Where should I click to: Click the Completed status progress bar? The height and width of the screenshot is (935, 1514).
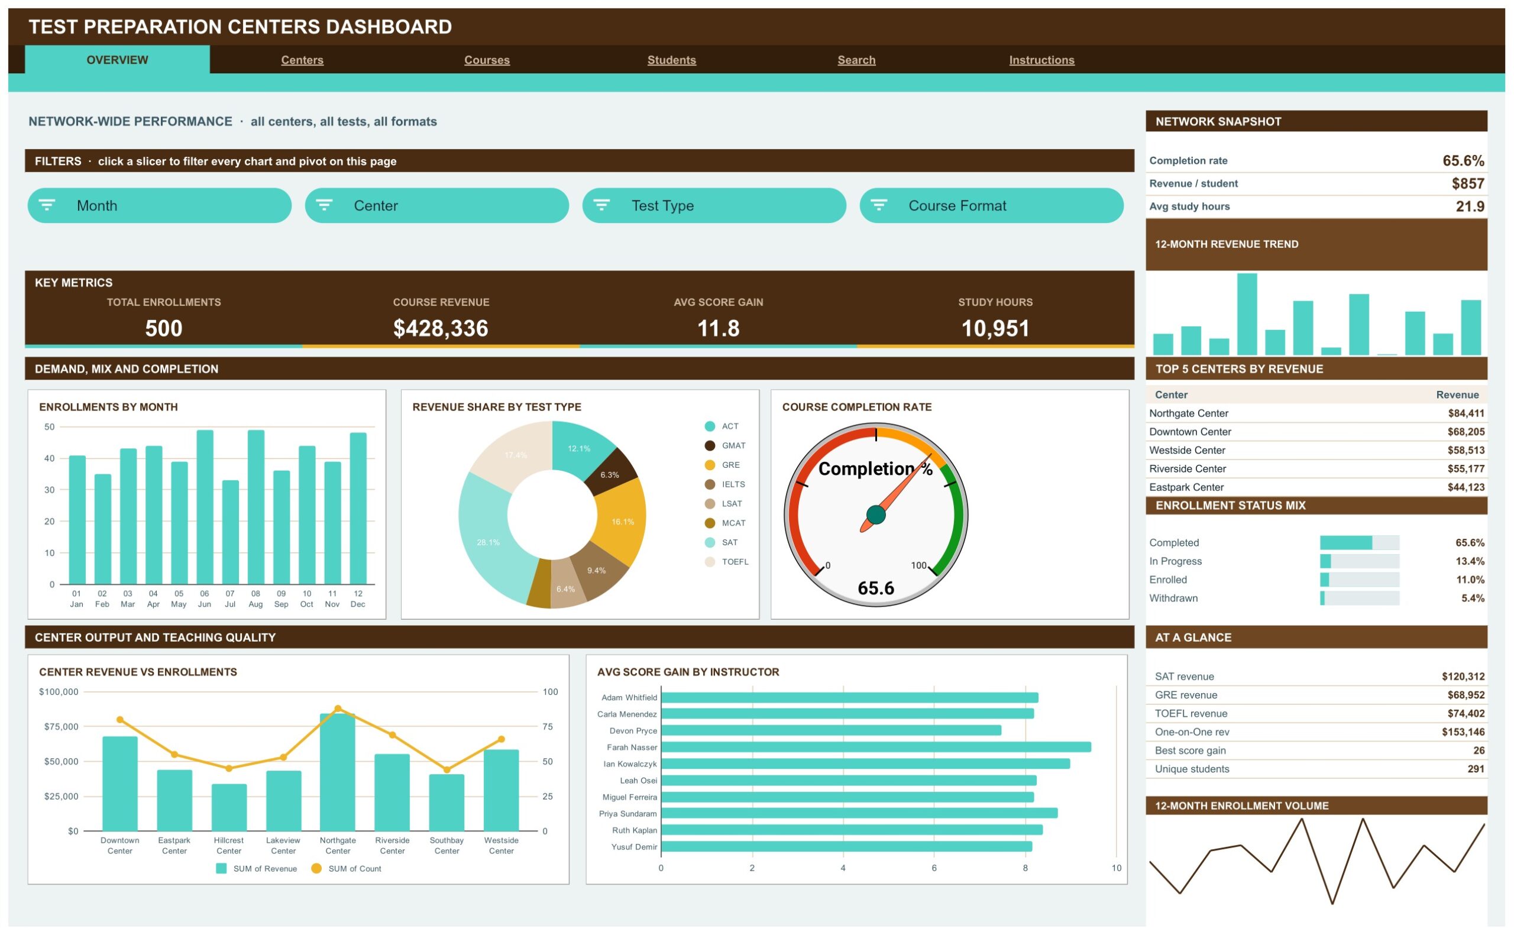[1359, 542]
